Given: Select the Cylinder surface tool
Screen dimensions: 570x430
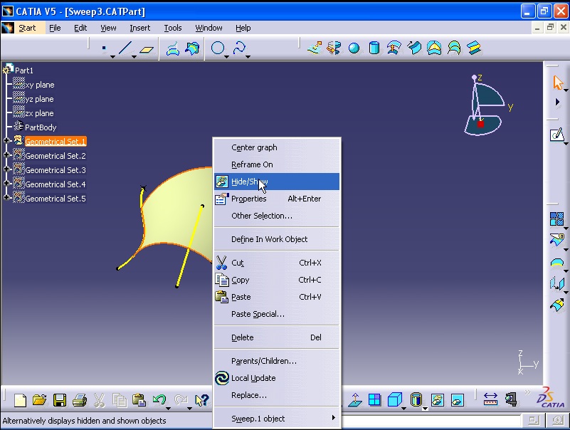Looking at the screenshot, I should (373, 48).
